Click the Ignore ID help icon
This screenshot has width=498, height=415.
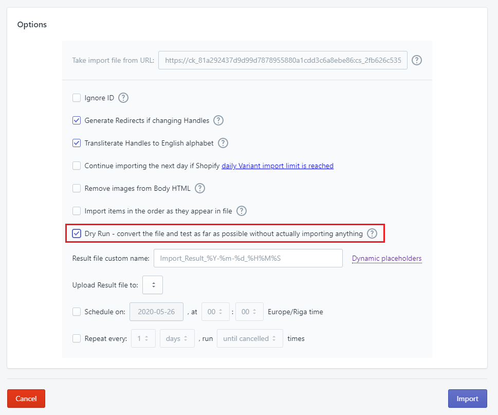click(x=123, y=98)
